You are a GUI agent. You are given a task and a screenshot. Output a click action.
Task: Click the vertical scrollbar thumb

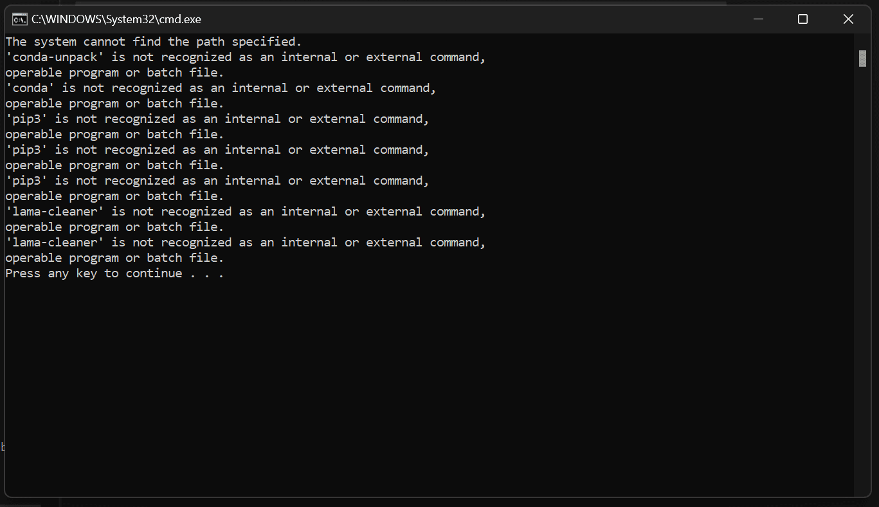click(x=862, y=59)
